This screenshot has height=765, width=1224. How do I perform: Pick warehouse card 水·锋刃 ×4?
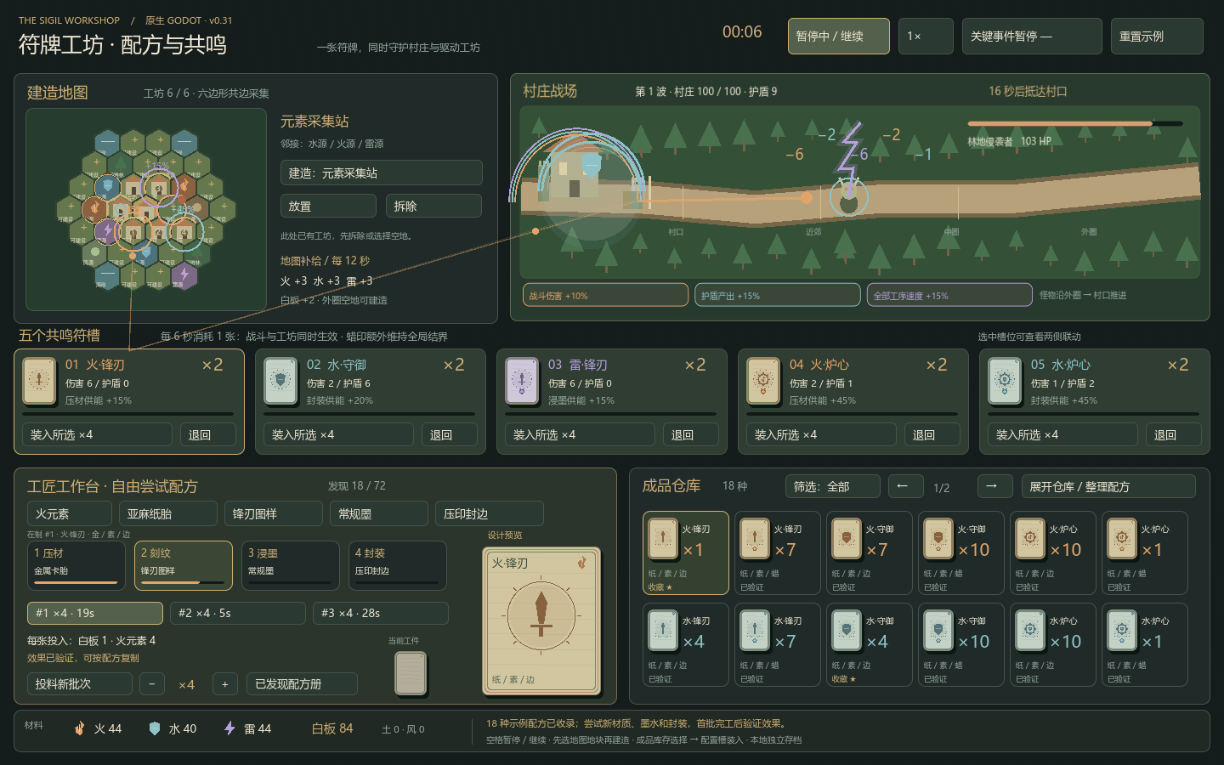point(686,644)
